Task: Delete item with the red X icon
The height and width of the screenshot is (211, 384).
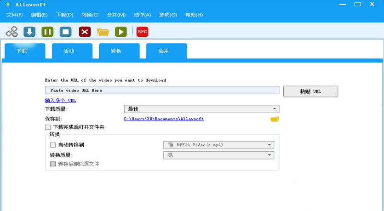Action: (85, 32)
